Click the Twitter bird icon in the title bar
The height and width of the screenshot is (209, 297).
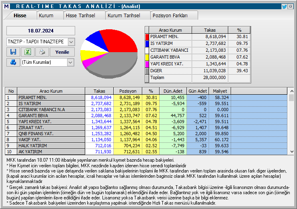click(284, 7)
